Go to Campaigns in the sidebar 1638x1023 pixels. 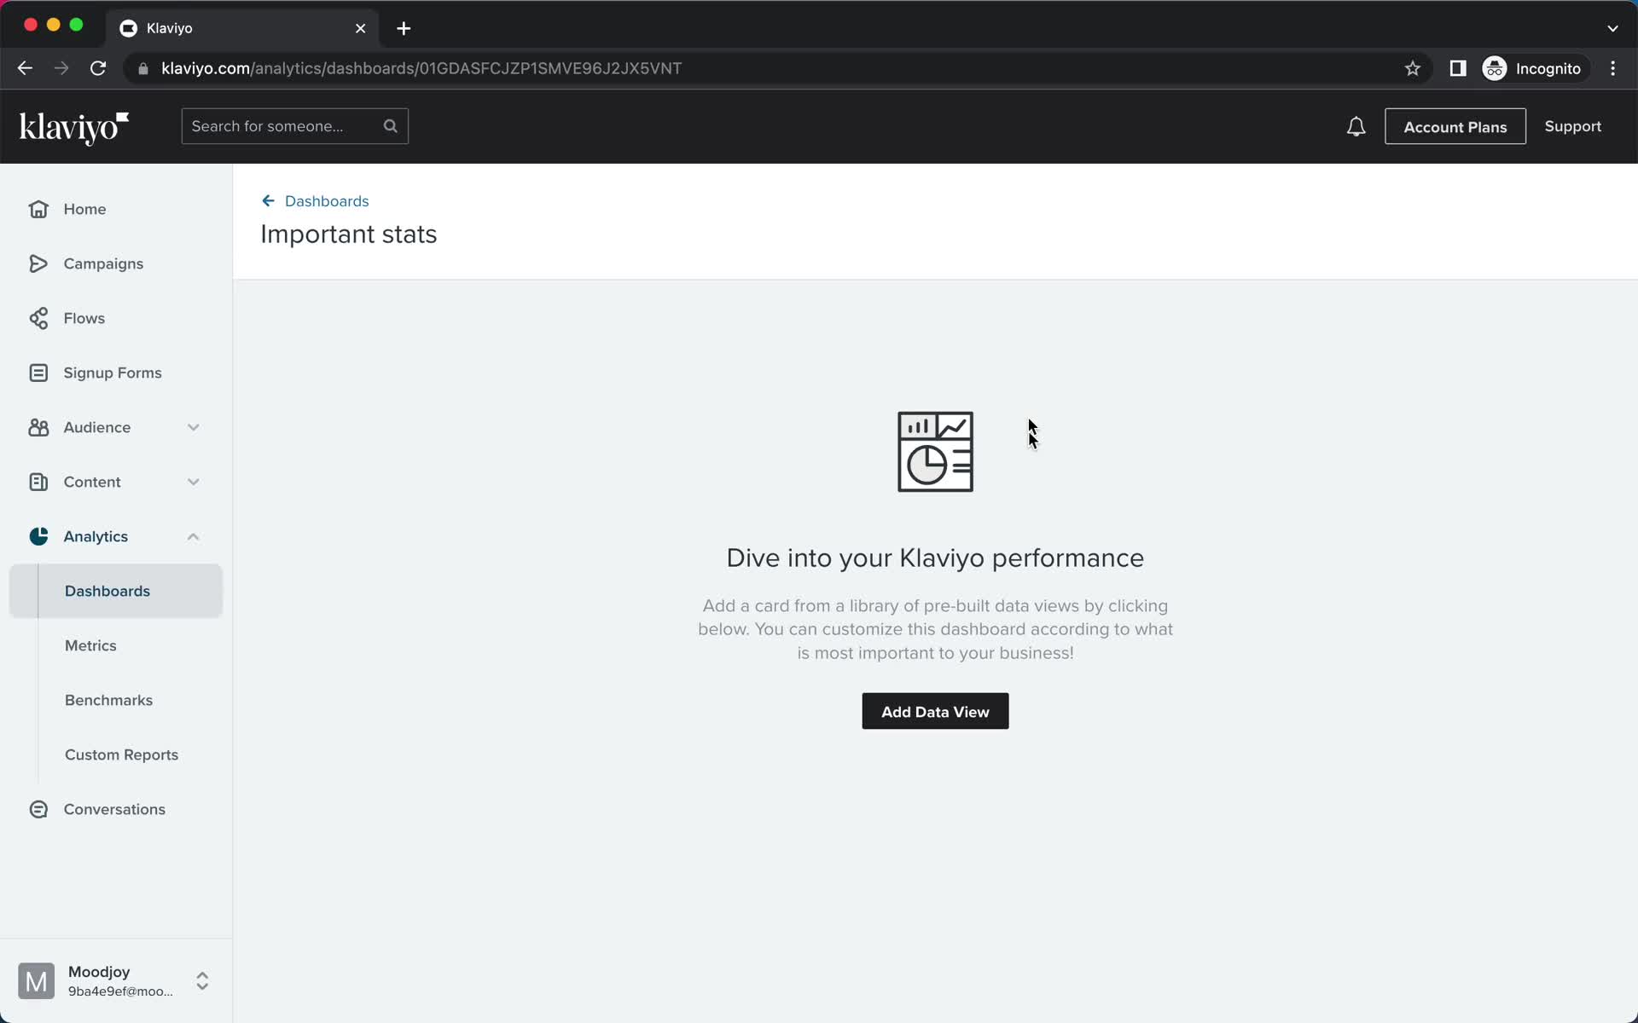click(x=103, y=263)
